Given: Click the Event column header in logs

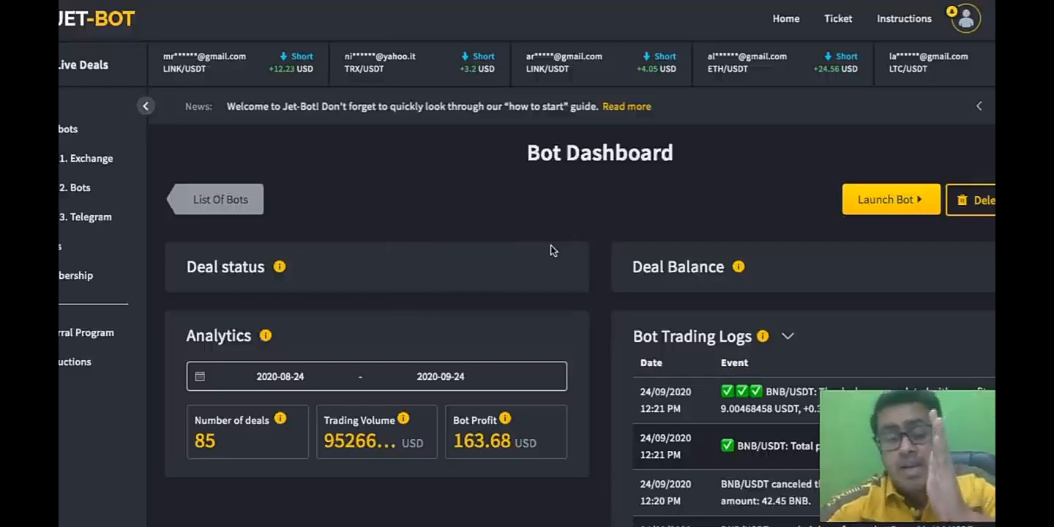Looking at the screenshot, I should click(x=734, y=362).
